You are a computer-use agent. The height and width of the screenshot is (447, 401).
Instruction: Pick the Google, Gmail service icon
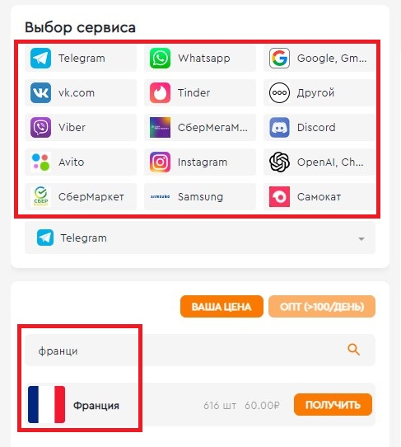tap(279, 59)
